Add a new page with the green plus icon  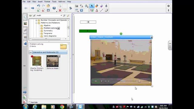(38, 10)
